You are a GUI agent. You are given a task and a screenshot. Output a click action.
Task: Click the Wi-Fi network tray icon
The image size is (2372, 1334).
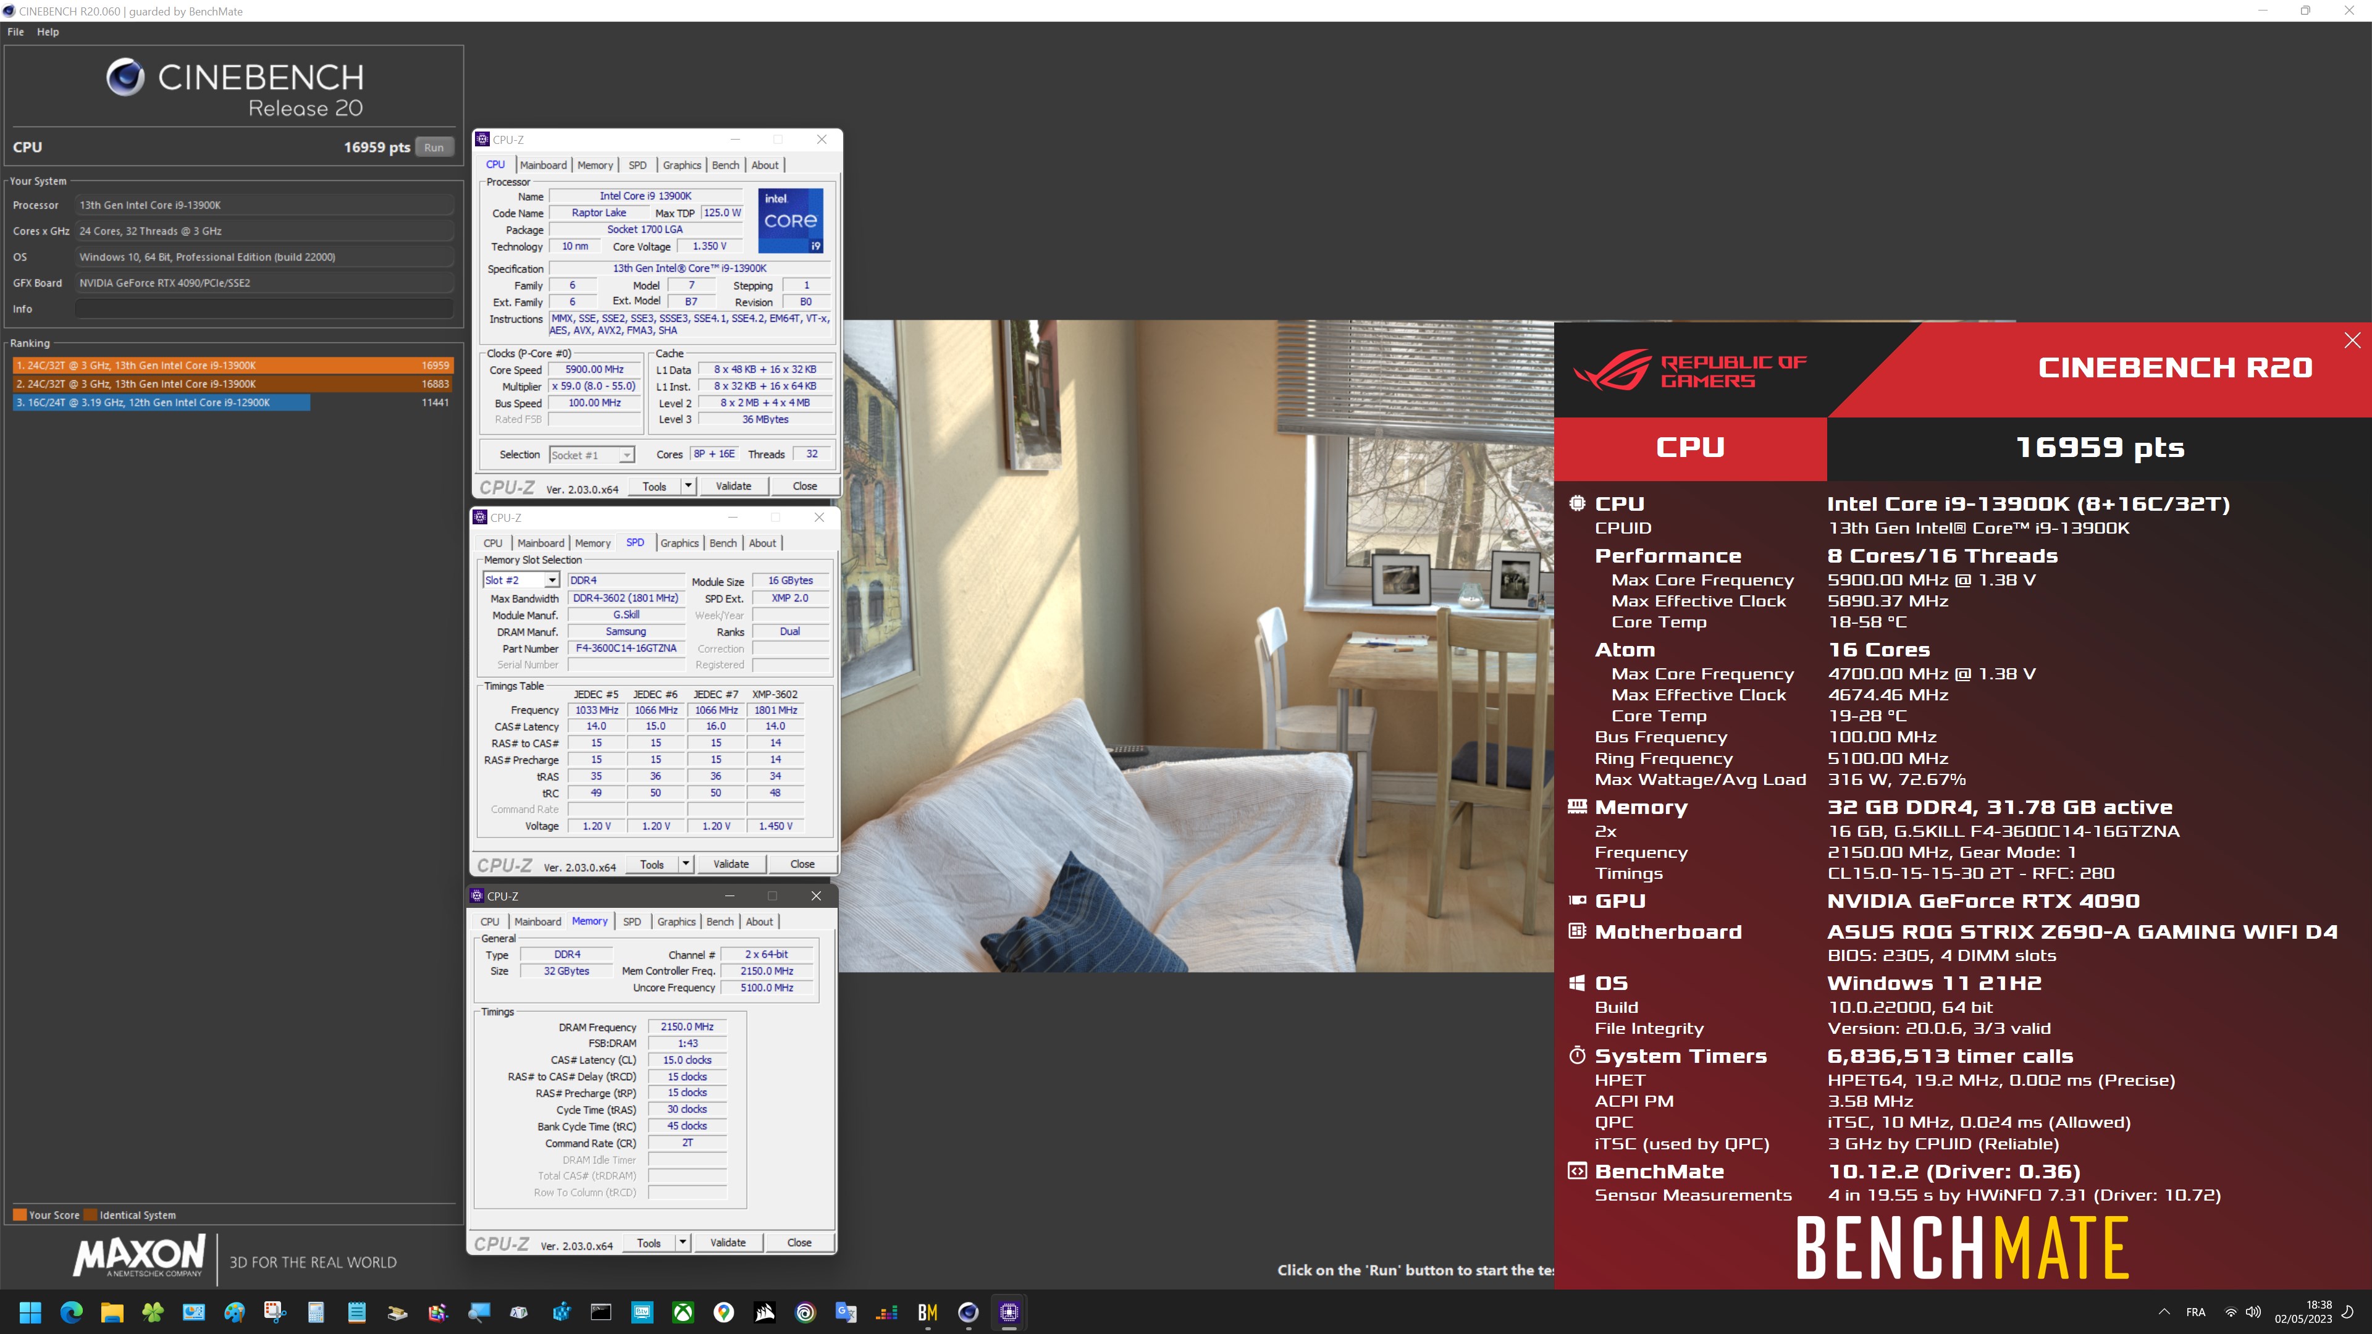tap(2230, 1312)
